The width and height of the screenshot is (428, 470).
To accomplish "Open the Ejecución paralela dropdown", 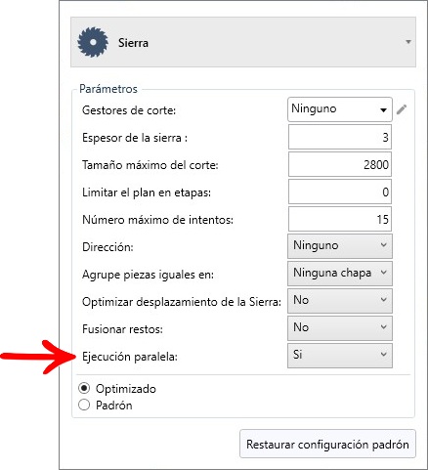I will pyautogui.click(x=340, y=356).
